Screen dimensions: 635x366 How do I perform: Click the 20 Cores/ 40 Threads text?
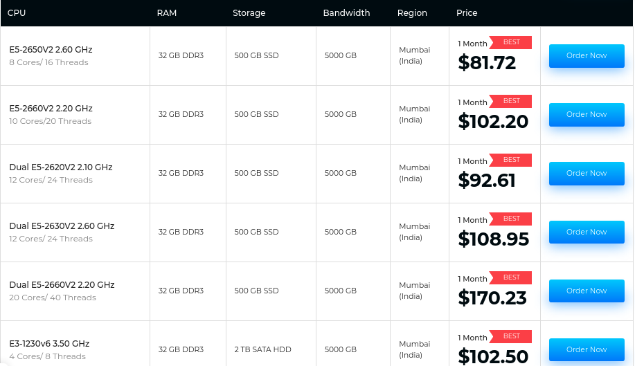[53, 298]
